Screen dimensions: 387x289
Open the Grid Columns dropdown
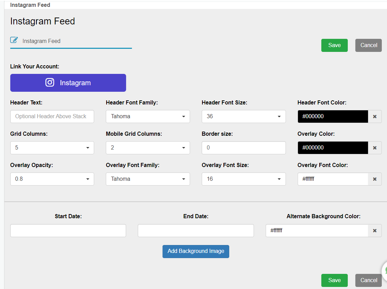(x=52, y=148)
